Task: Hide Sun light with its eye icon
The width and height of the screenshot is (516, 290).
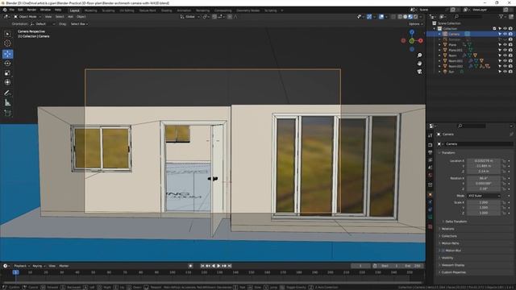Action: 506,72
